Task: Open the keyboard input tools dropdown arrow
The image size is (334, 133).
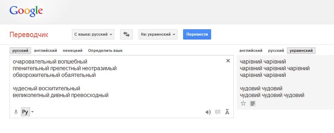Action: coord(32,112)
